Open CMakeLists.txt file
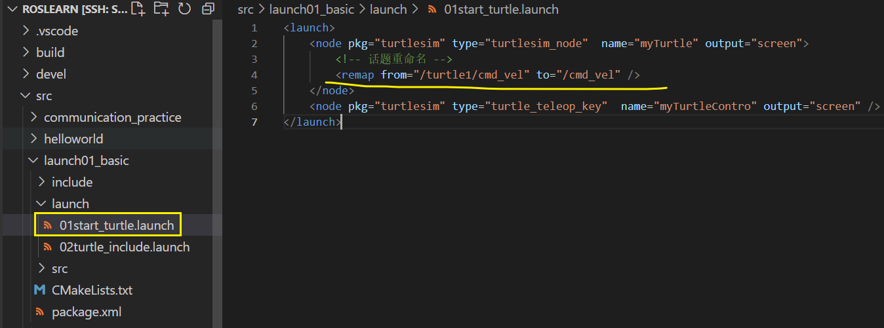884x328 pixels. (x=92, y=290)
